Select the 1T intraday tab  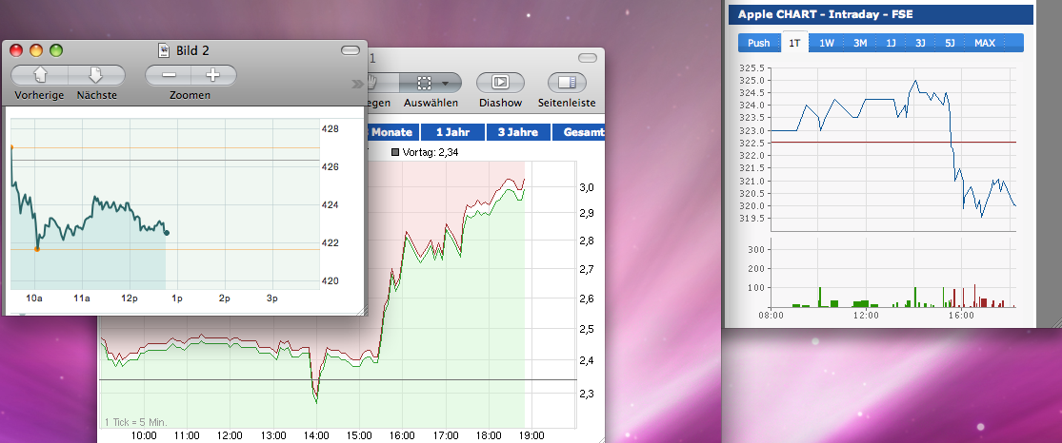[795, 43]
